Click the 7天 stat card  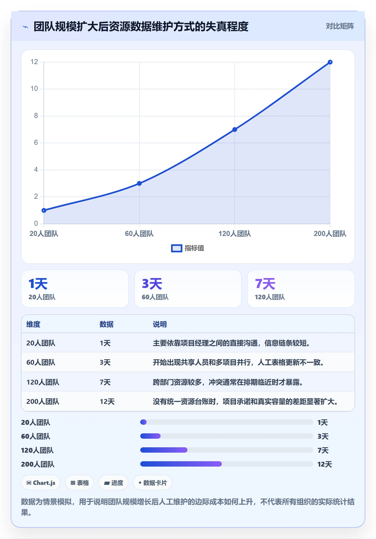pyautogui.click(x=301, y=289)
